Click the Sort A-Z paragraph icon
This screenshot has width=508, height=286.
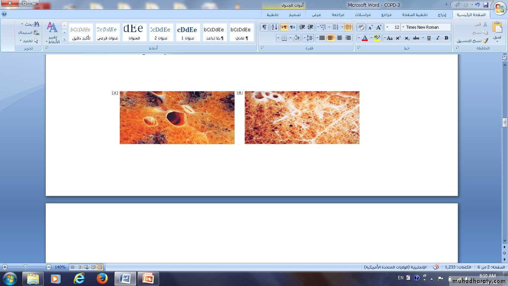coord(274,27)
